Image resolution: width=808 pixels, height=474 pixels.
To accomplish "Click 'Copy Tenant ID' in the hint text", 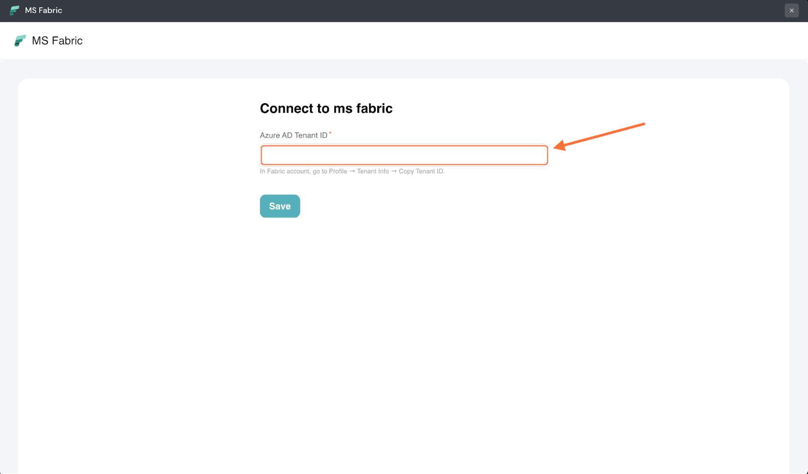I will 421,171.
